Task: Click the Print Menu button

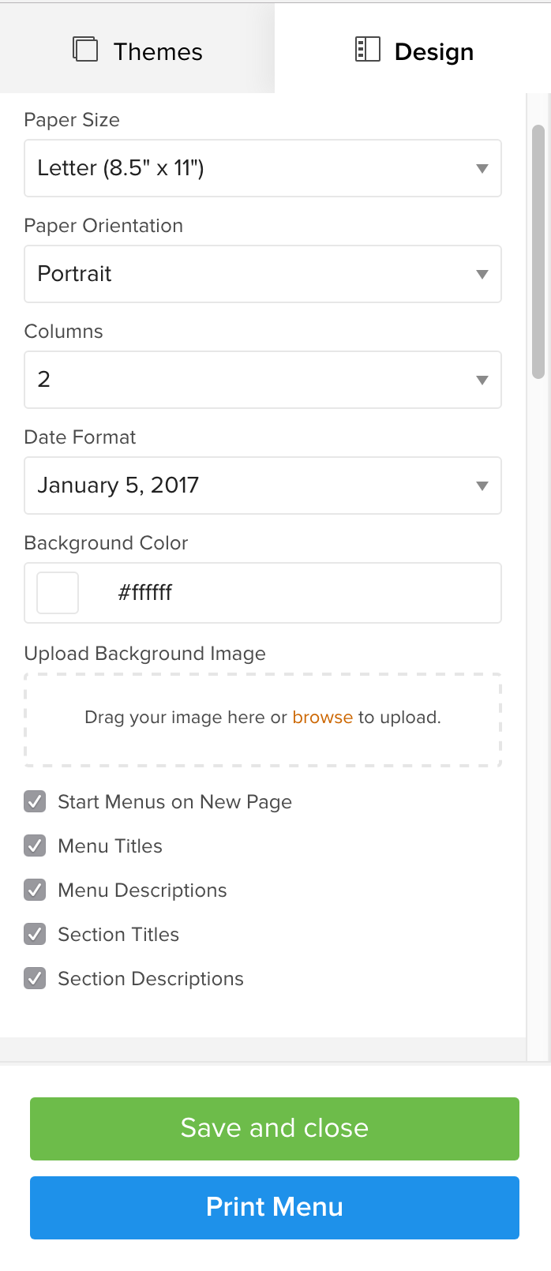Action: pyautogui.click(x=275, y=1208)
